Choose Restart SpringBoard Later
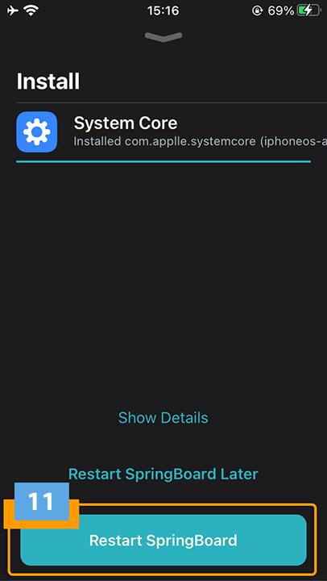Image resolution: width=327 pixels, height=581 pixels. click(x=163, y=474)
